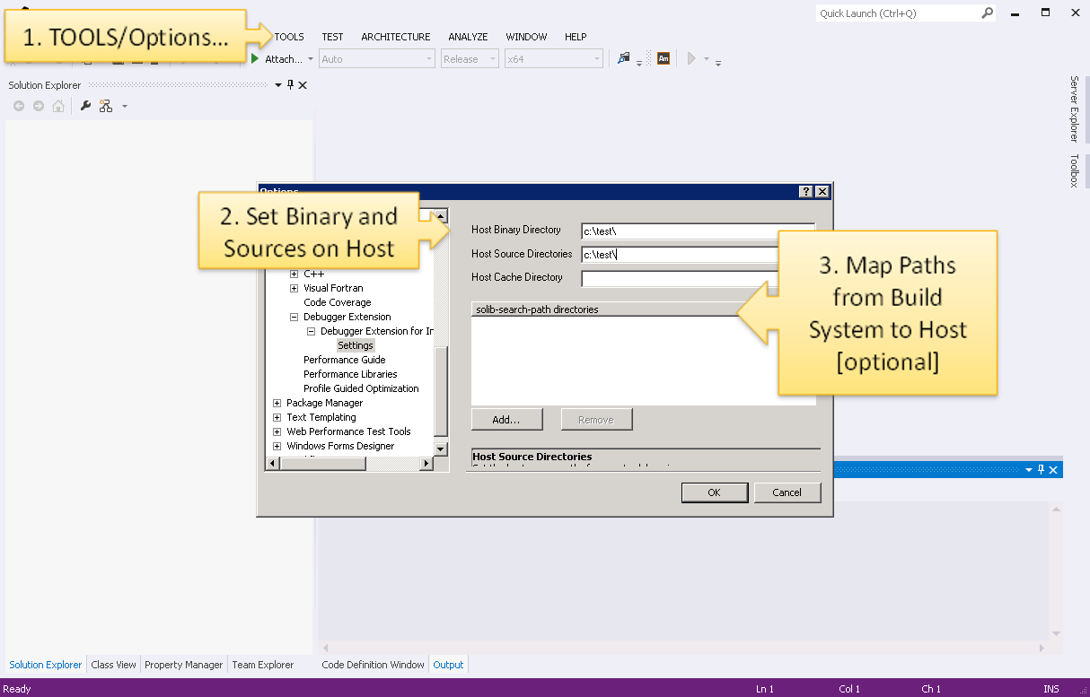Click the Solution Explorer Back arrow icon
The height and width of the screenshot is (697, 1090).
19,106
